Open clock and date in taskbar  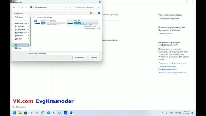tap(186, 113)
